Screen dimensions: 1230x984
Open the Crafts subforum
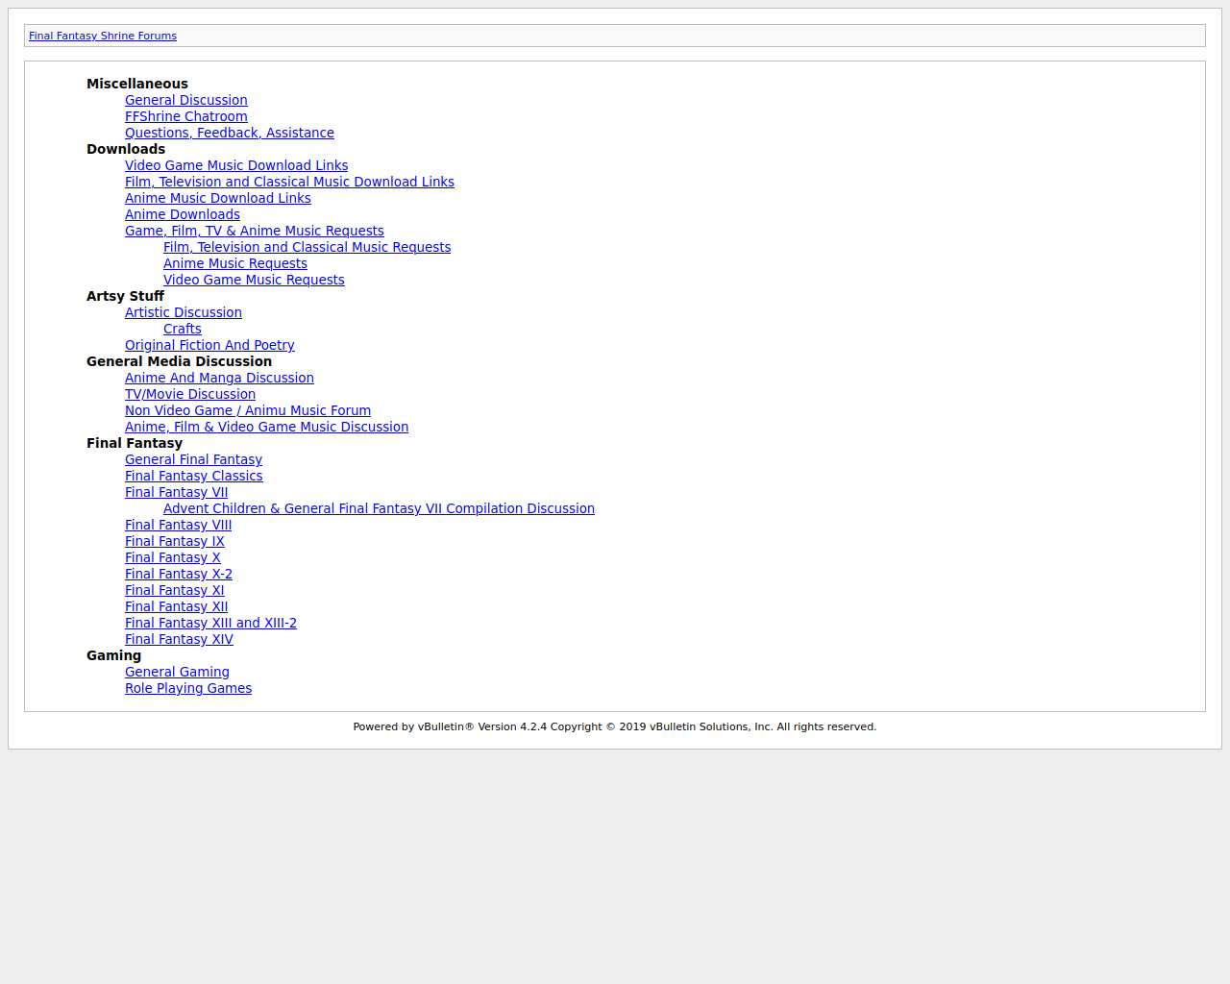coord(183,329)
